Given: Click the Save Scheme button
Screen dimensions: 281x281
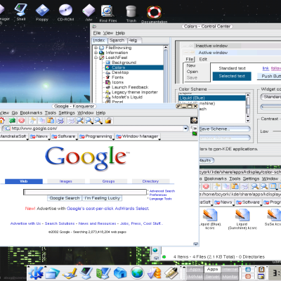Looking at the screenshot, I should (x=225, y=129).
